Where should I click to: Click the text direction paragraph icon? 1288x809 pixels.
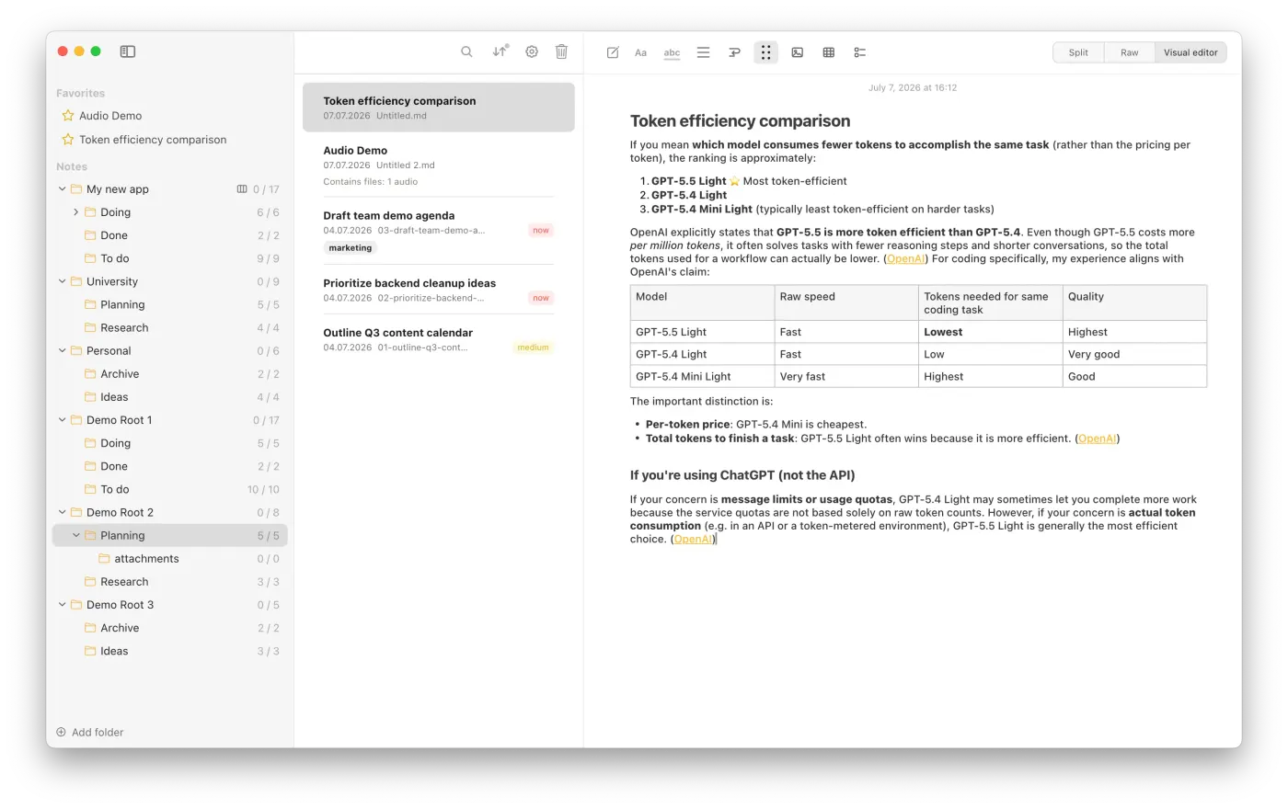pyautogui.click(x=734, y=52)
